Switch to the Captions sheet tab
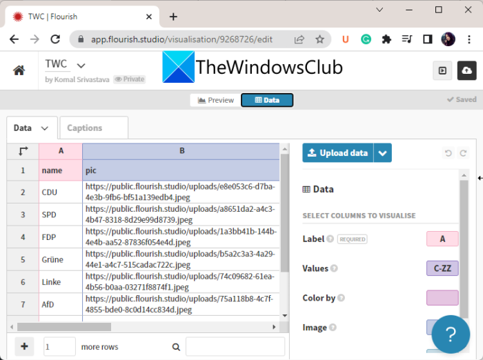Screen dimensions: 483x360 pyautogui.click(x=94, y=128)
